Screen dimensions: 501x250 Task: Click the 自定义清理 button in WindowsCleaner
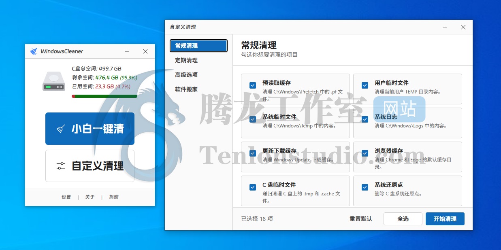pos(90,166)
